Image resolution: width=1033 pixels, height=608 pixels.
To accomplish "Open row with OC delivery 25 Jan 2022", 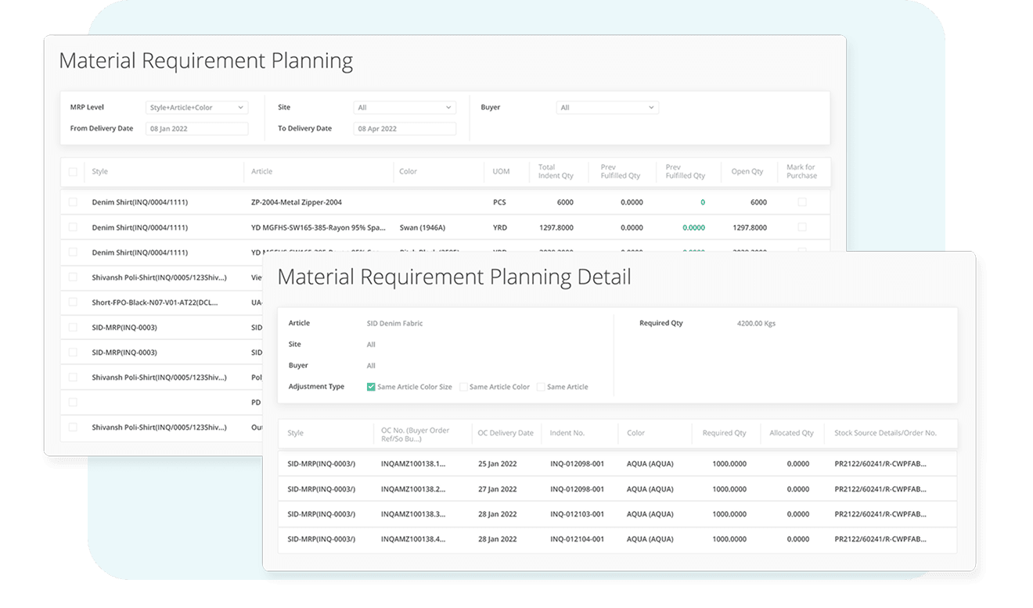I will coord(497,464).
